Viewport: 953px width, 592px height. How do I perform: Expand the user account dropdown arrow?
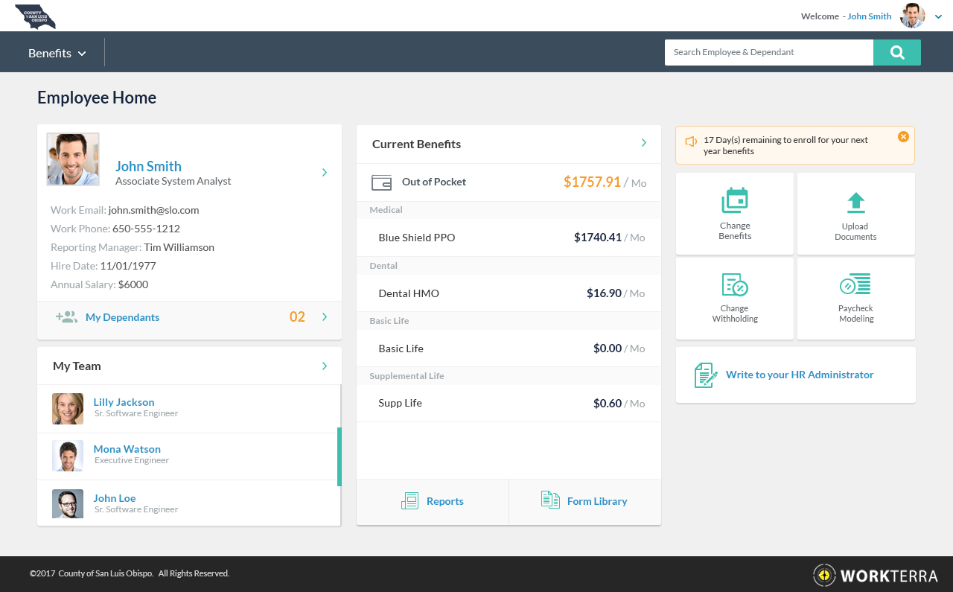point(938,16)
